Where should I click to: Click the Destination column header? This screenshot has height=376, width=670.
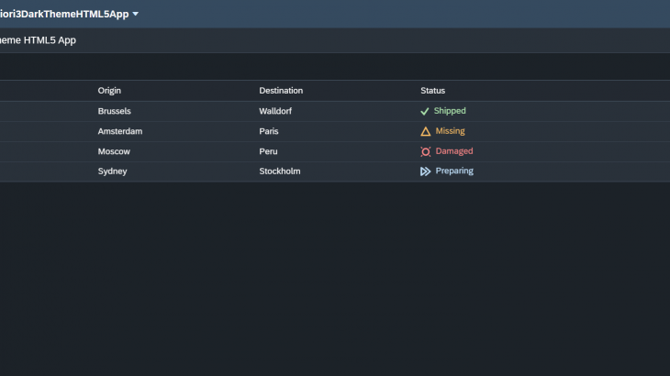tap(281, 91)
